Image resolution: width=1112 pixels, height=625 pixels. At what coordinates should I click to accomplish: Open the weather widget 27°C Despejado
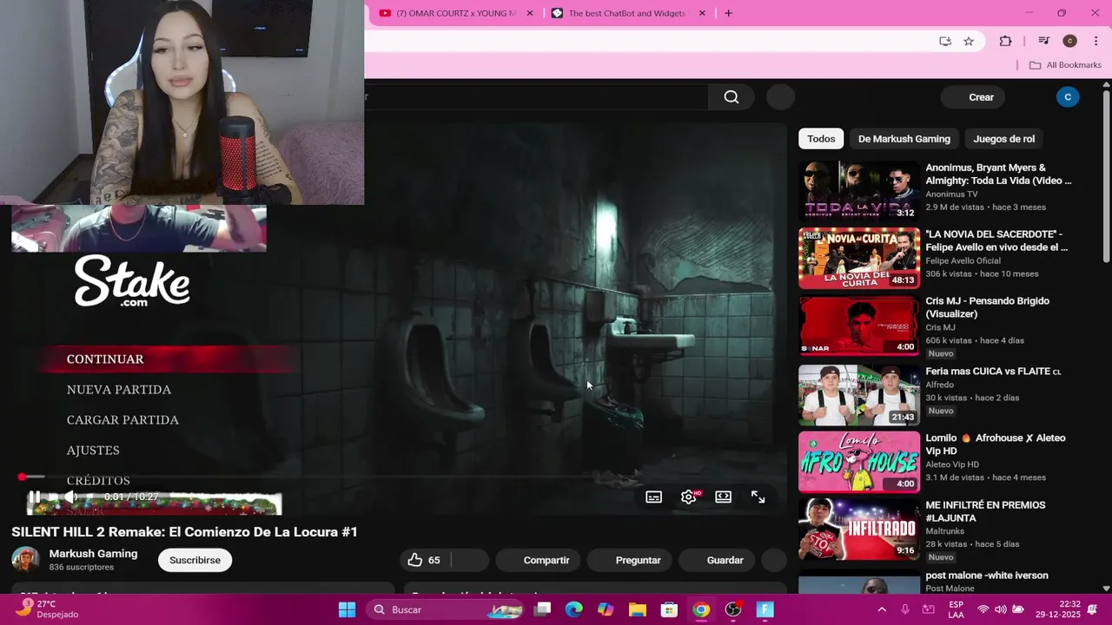47,609
